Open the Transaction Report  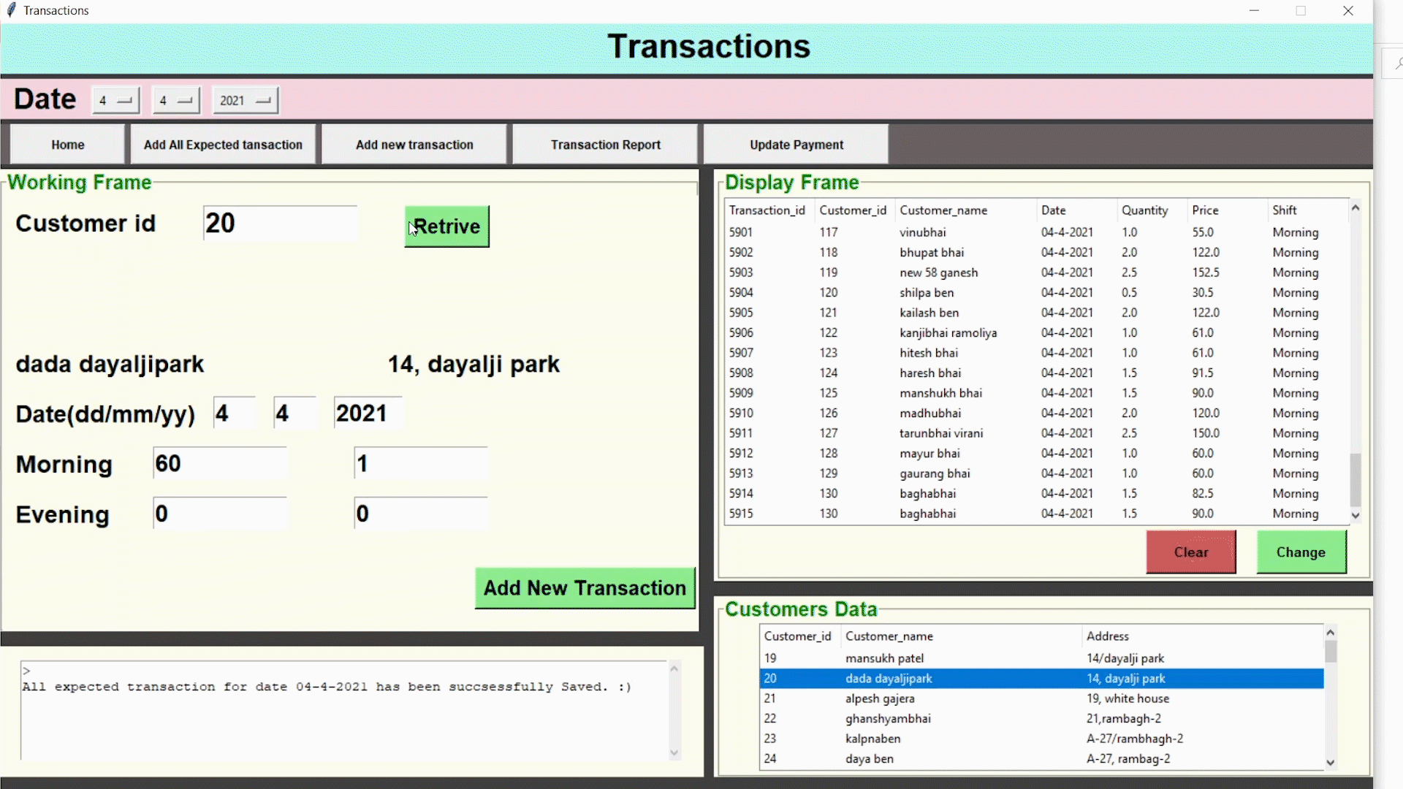(x=606, y=145)
